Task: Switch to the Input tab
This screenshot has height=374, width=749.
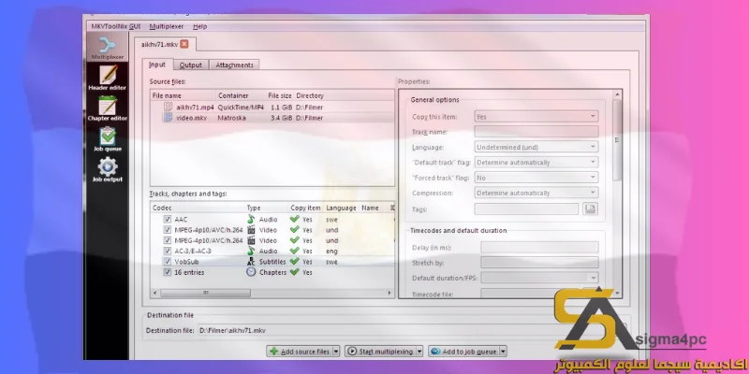Action: click(x=157, y=65)
